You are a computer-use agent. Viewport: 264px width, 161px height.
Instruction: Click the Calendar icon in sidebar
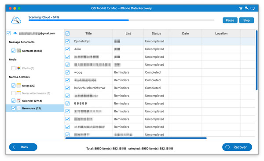tap(18, 101)
